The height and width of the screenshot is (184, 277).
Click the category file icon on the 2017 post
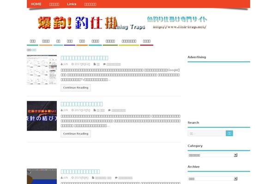pyautogui.click(x=95, y=64)
